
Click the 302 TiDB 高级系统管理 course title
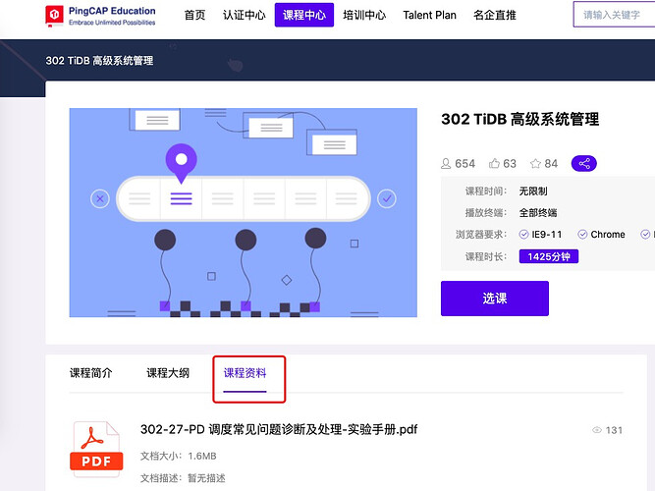point(520,119)
